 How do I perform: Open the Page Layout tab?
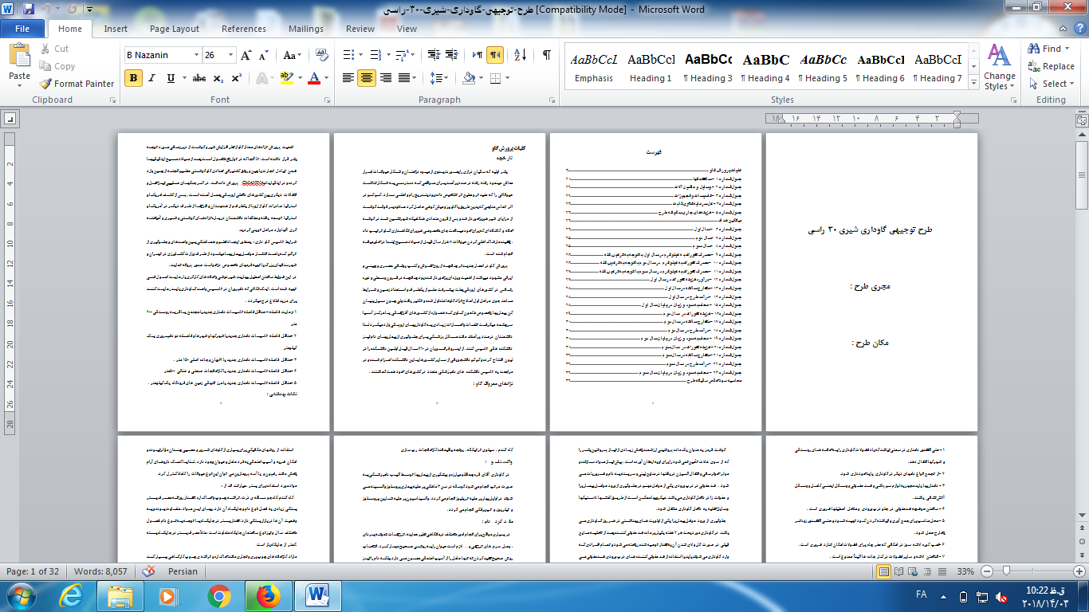[x=175, y=29]
